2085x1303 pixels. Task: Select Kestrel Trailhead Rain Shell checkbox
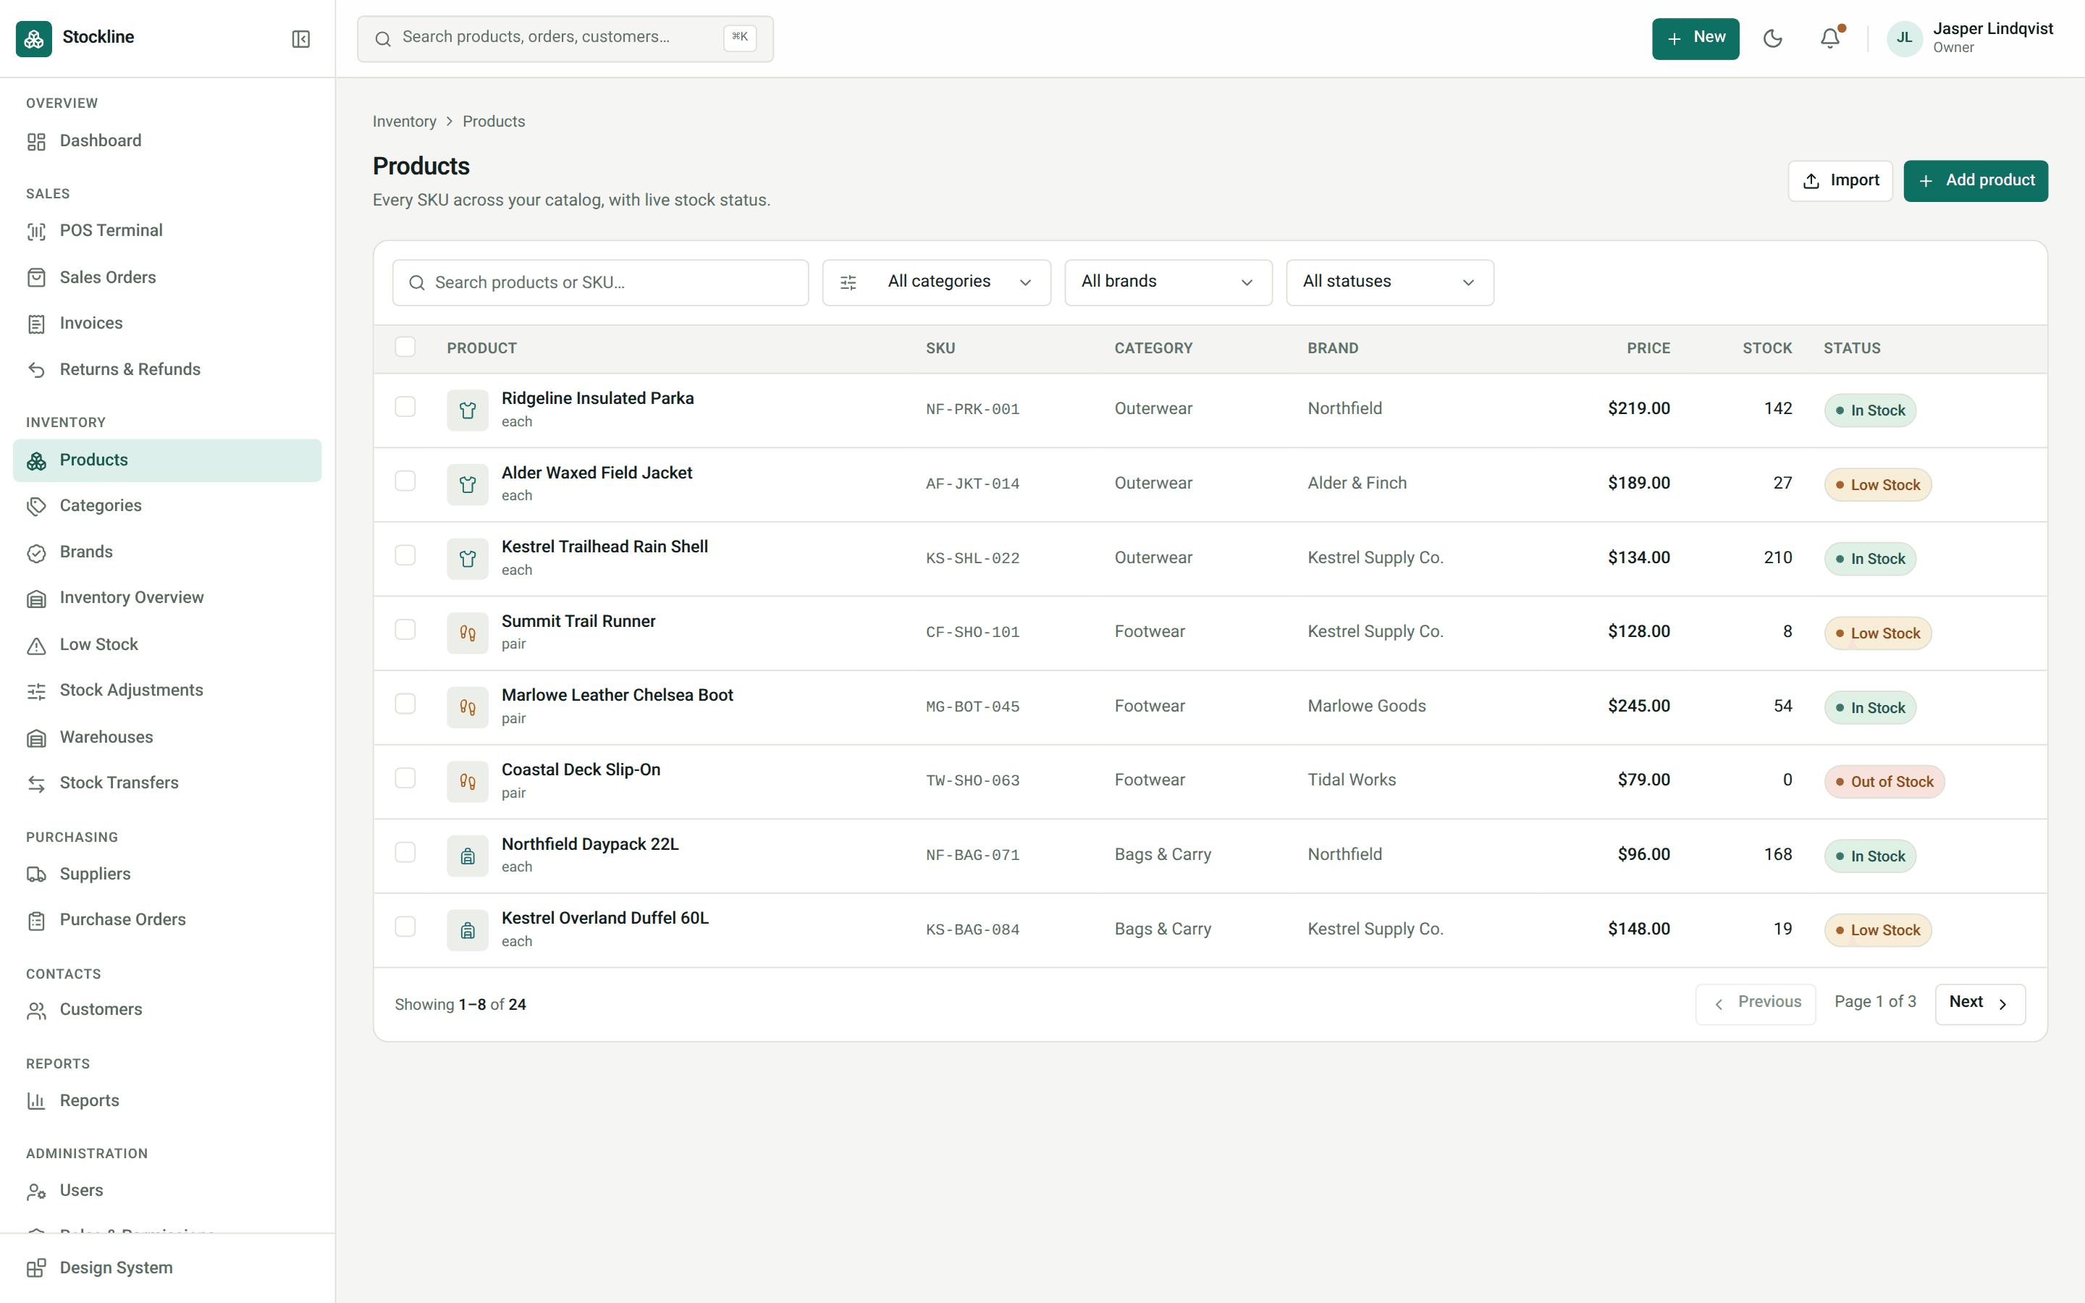[x=405, y=555]
